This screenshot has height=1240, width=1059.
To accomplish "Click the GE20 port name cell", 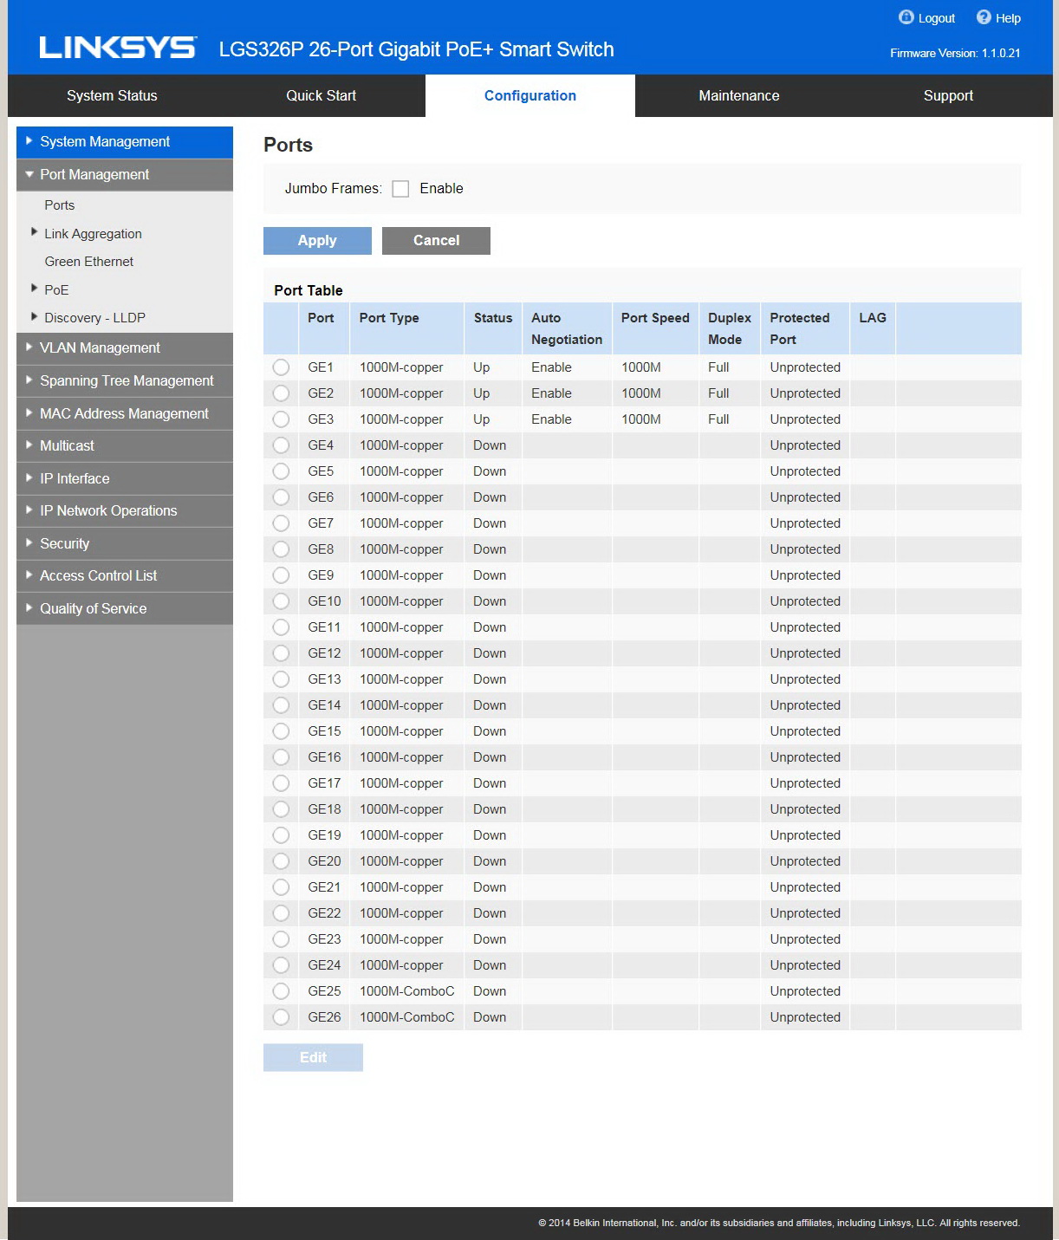I will (x=324, y=861).
